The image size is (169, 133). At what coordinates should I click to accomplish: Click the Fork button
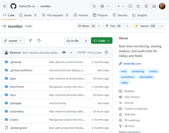pyautogui.click(x=113, y=26)
